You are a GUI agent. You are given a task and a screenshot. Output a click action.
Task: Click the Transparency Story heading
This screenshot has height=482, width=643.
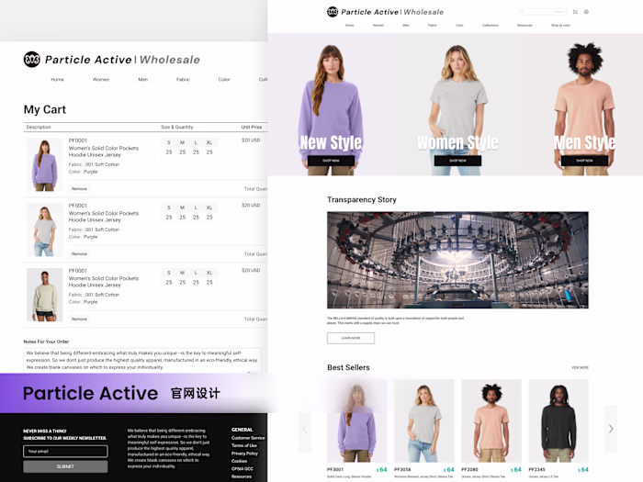(x=362, y=199)
